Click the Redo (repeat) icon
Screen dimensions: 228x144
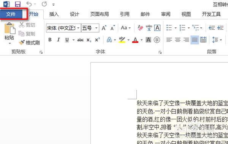click(x=44, y=4)
